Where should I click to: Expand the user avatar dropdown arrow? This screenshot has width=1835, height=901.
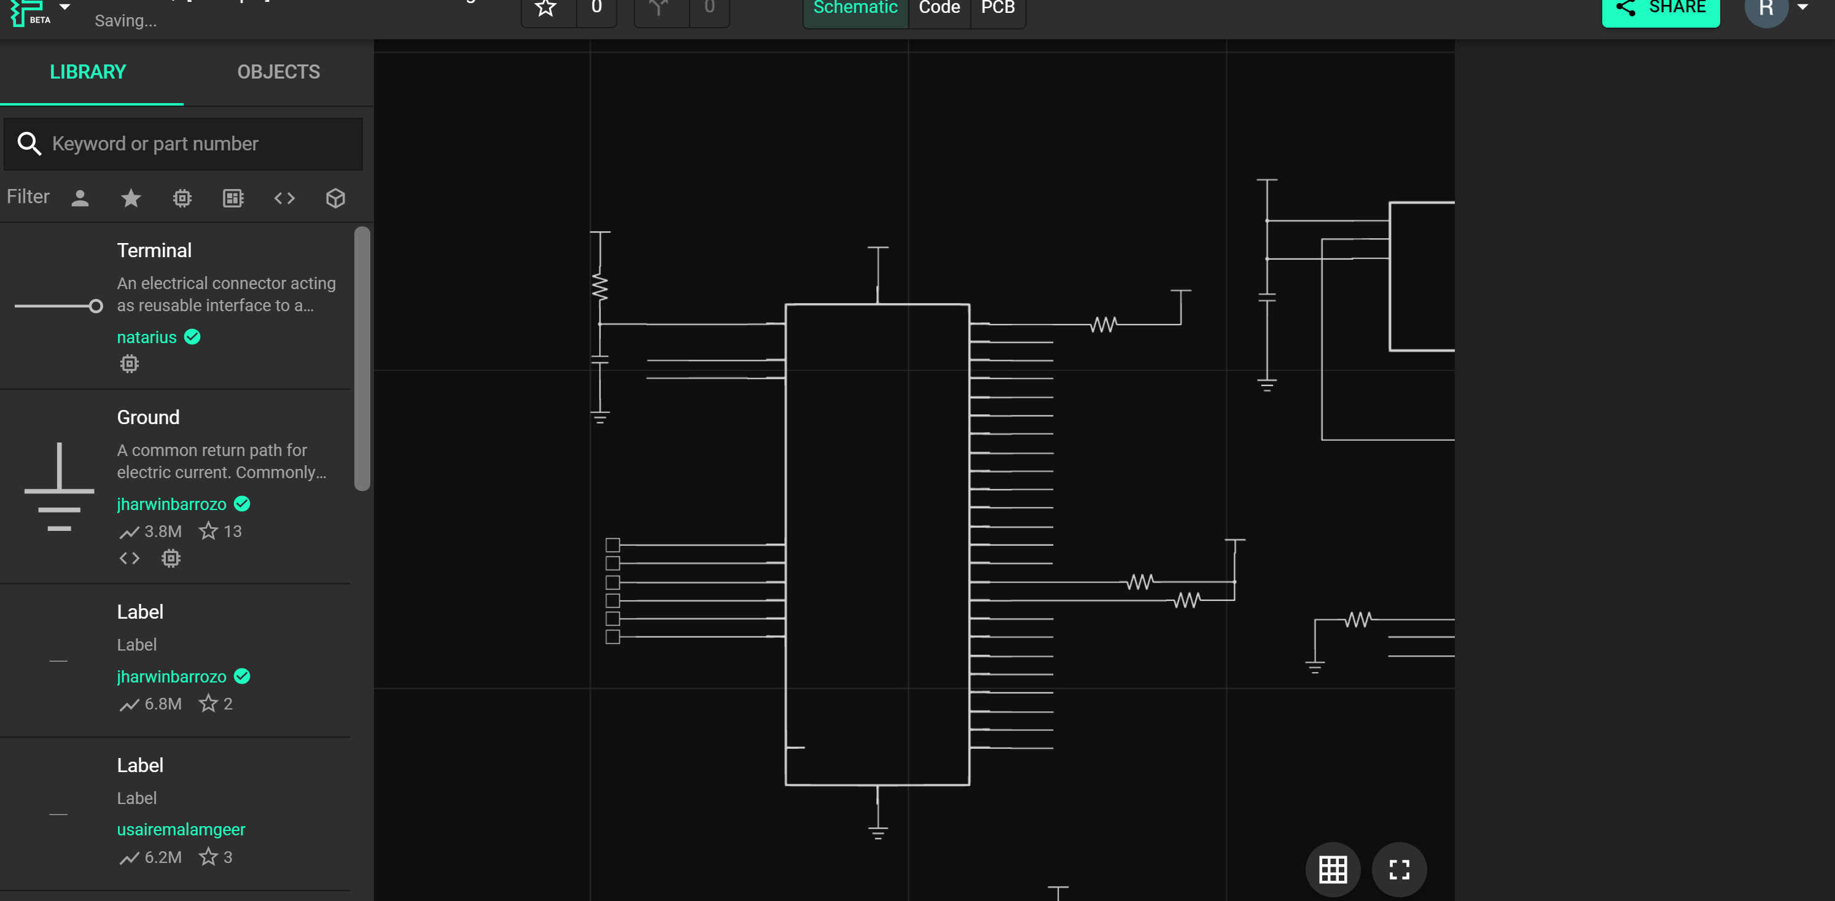point(1802,7)
